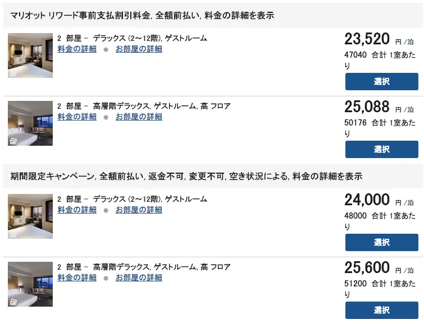424x324 pixels.
Task: Expand 料金の詳細を表示 in 期間限定キャンペーン header
Action: 331,176
